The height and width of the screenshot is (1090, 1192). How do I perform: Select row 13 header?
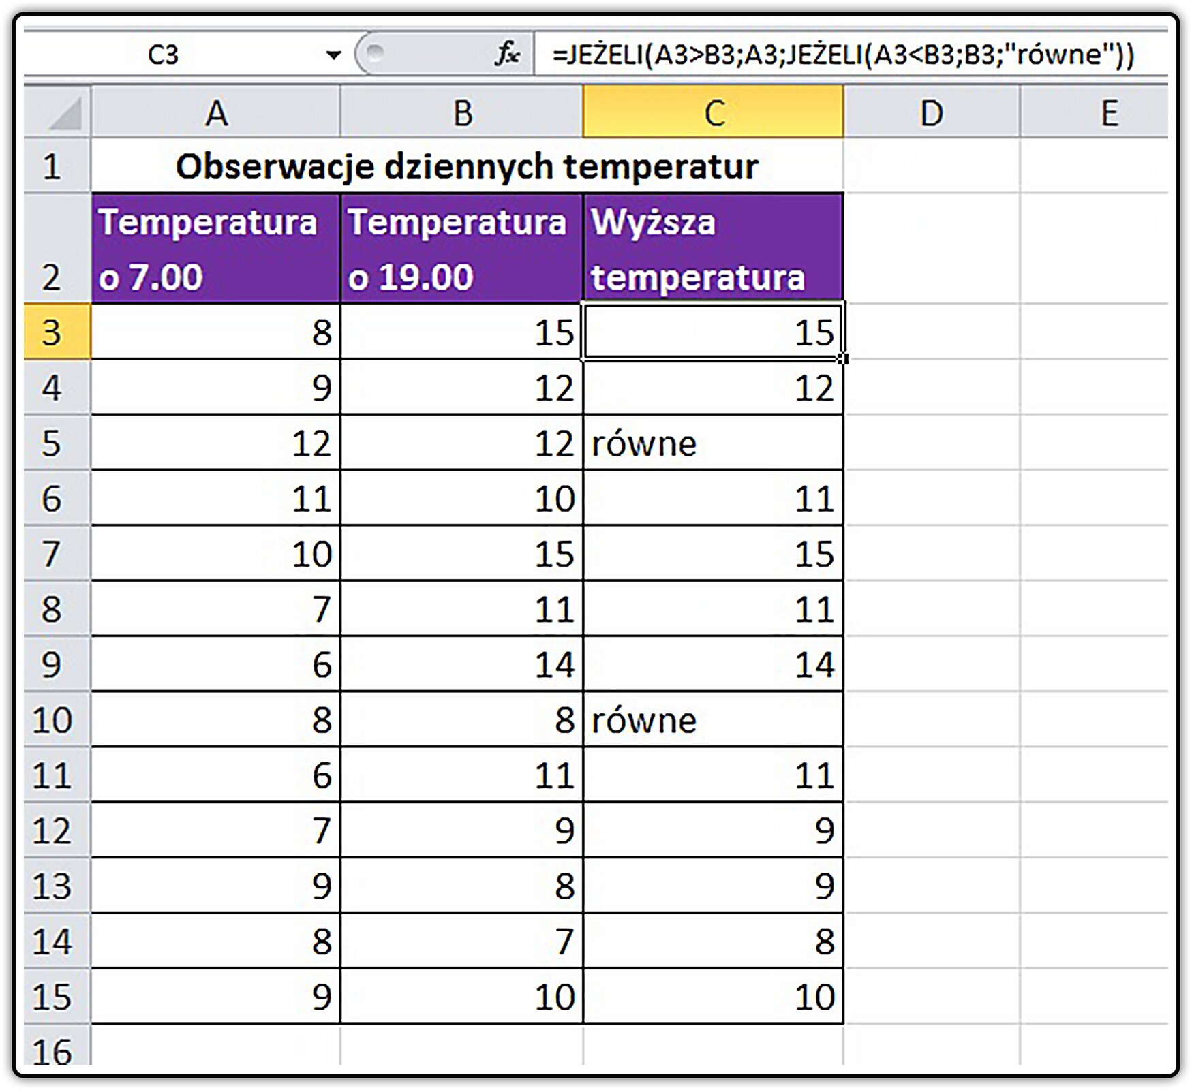[57, 886]
